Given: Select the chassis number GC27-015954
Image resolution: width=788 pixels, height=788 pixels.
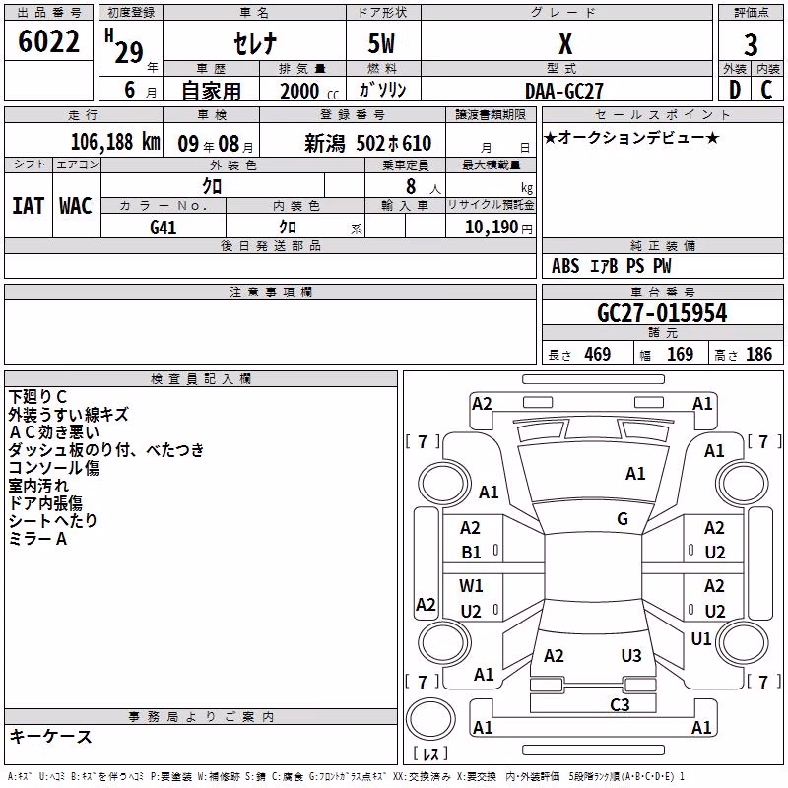Looking at the screenshot, I should click(662, 313).
